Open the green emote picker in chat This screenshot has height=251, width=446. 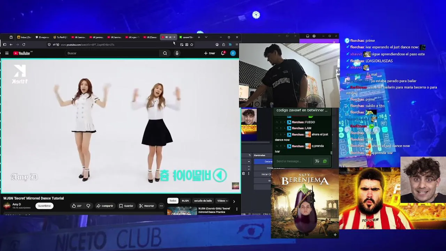(x=325, y=161)
